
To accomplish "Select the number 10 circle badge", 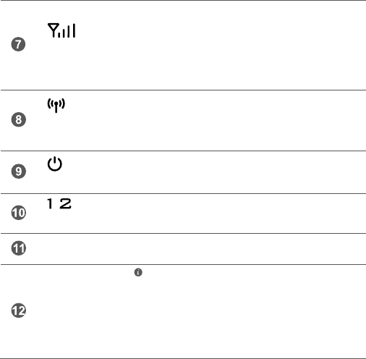I will click(19, 213).
